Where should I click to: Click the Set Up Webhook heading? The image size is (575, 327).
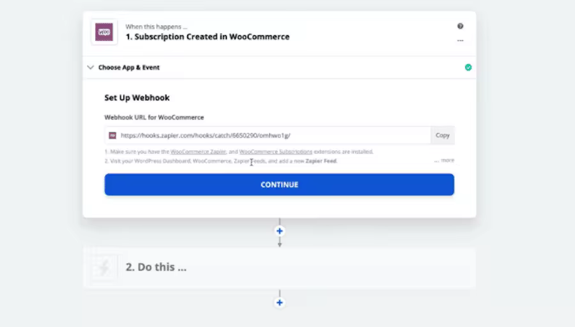click(137, 98)
